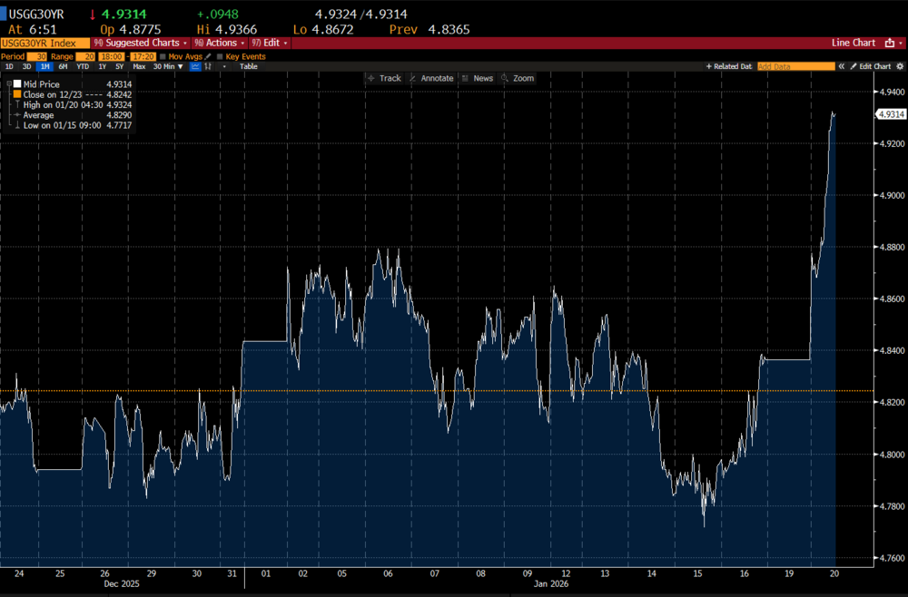Click the Mov Avgs edit pencil icon
This screenshot has height=597, width=908.
click(207, 56)
